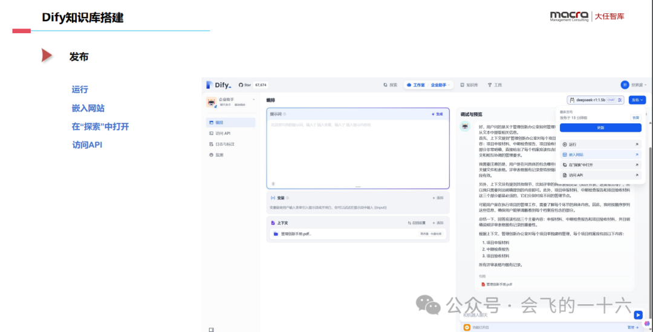The image size is (653, 332).
Task: Open the cited 管理创新手册.pdf reference
Action: [x=496, y=284]
